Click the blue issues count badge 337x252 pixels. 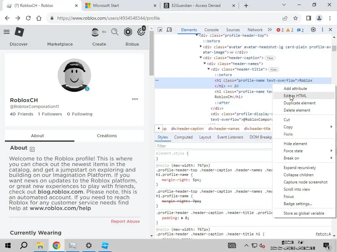pyautogui.click(x=300, y=30)
